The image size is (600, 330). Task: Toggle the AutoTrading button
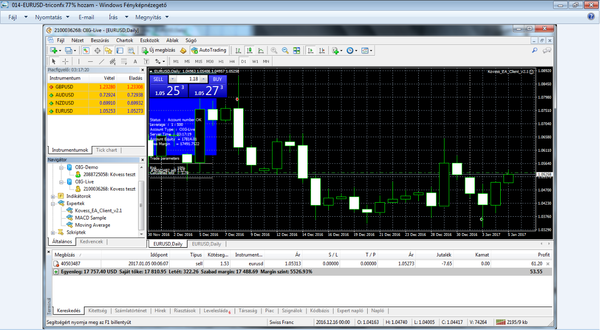click(209, 50)
